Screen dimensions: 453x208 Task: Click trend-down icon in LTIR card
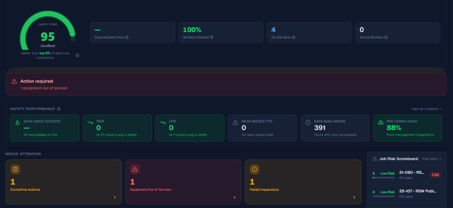tap(163, 123)
